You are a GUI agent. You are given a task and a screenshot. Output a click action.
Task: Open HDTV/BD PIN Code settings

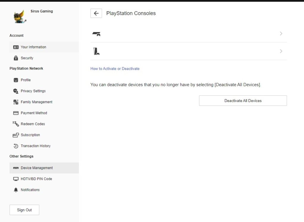coord(44,179)
